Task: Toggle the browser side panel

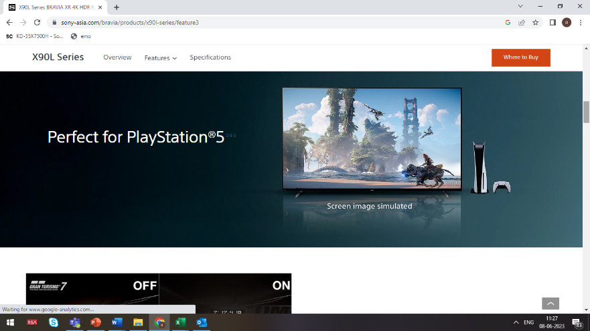Action: [x=552, y=23]
